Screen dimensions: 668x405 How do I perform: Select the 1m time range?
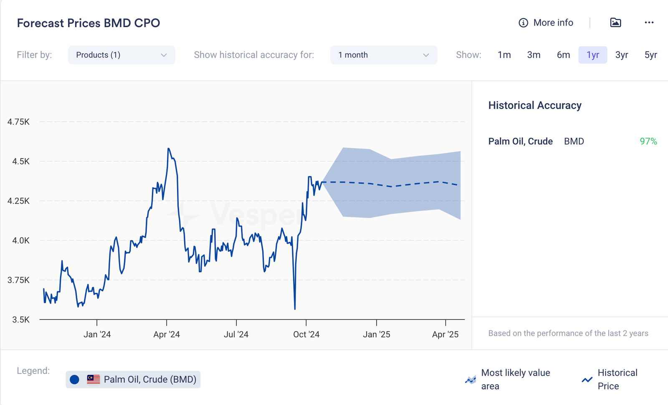[x=504, y=55]
